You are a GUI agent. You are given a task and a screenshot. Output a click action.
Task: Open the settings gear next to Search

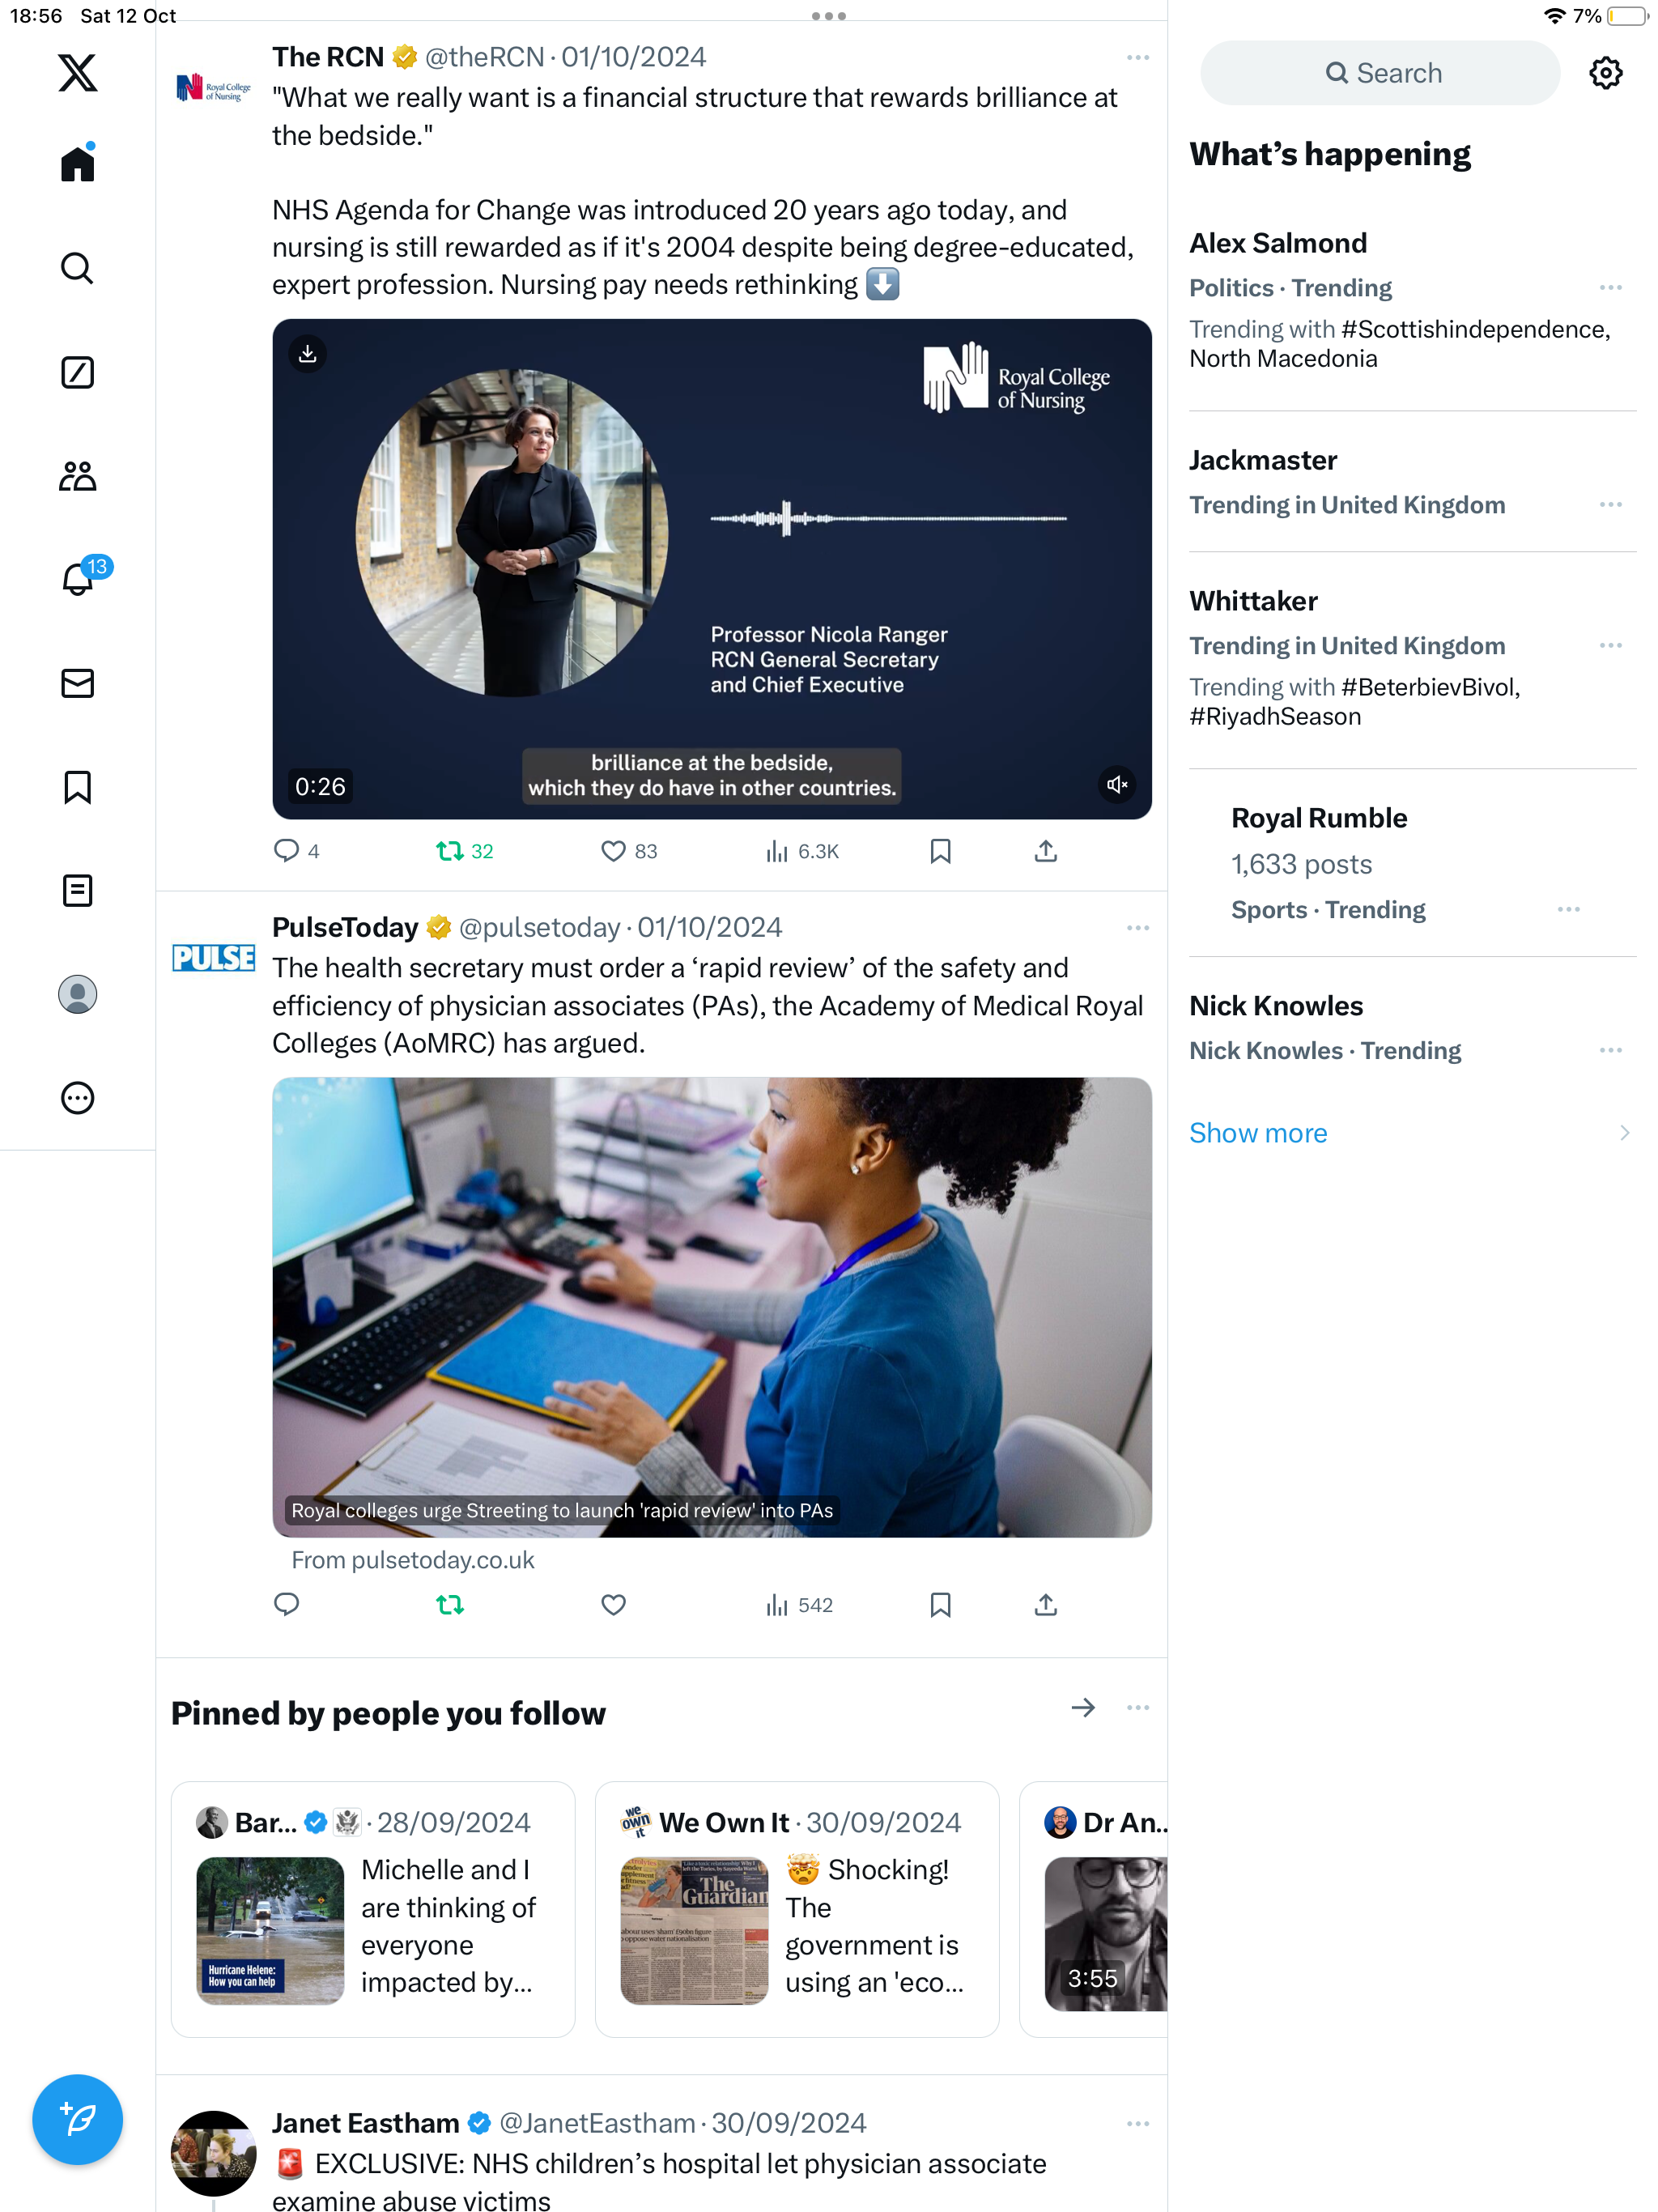[1605, 73]
